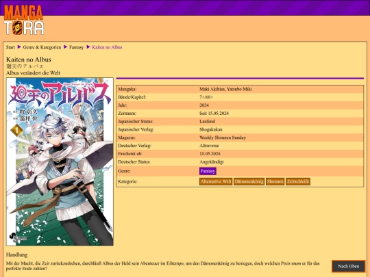This screenshot has height=277, width=370.
Task: Click the release date 18.05.2026
Action: point(210,154)
